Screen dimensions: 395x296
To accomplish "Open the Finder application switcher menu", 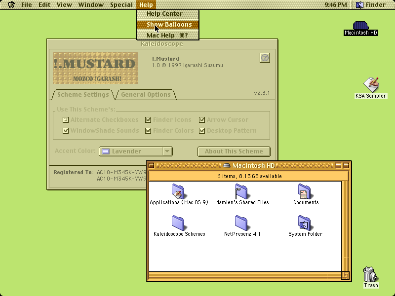I will 371,5.
